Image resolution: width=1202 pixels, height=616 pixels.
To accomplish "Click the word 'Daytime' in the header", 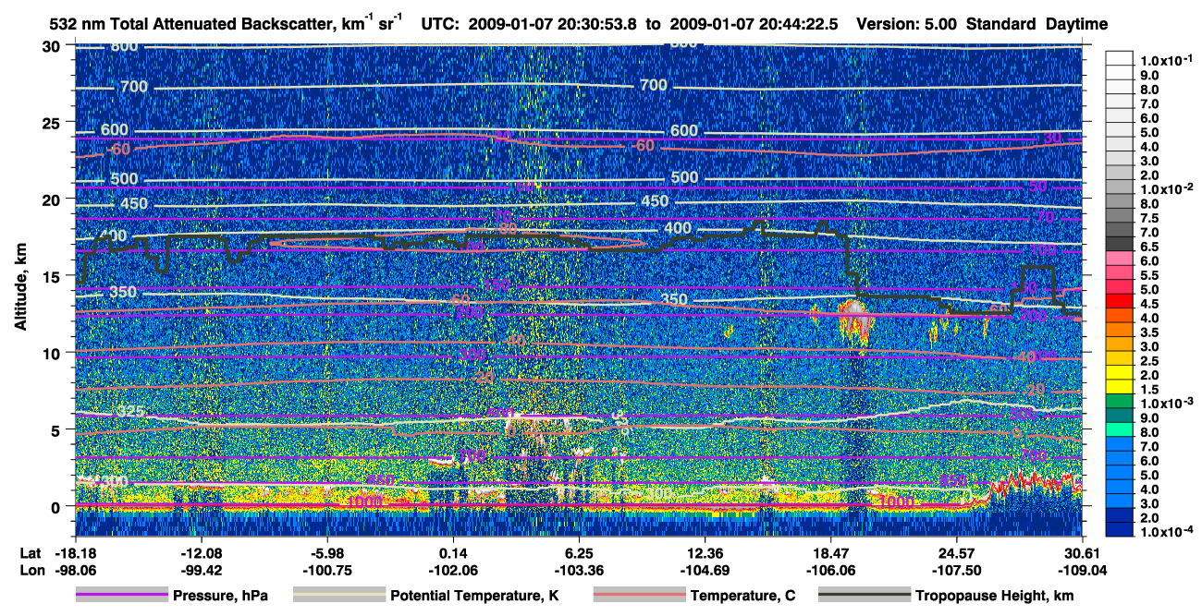I will coord(1076,24).
